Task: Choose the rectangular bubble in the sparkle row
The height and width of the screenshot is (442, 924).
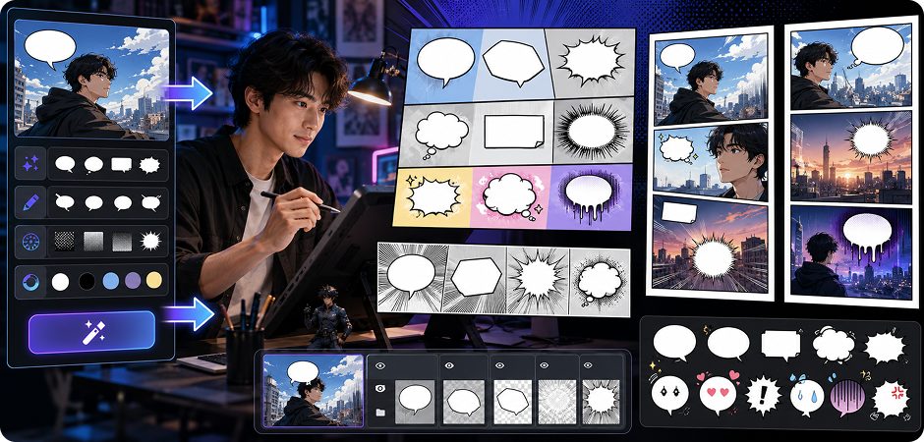Action: tap(121, 165)
